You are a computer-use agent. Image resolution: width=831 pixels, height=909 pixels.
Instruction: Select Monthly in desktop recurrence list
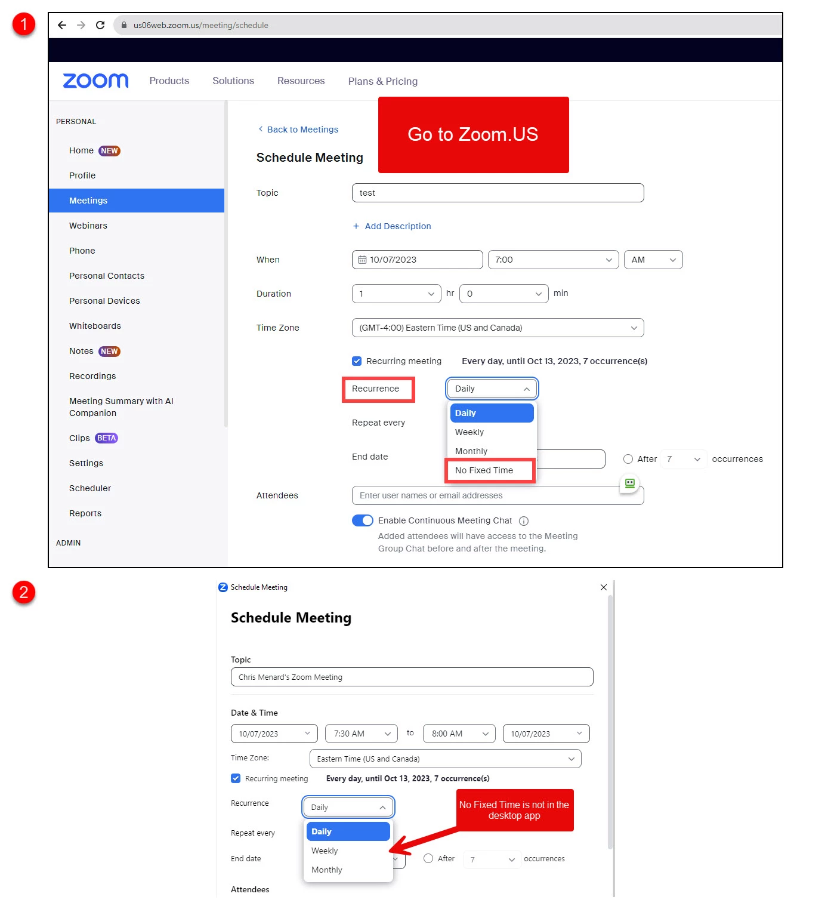pos(348,870)
